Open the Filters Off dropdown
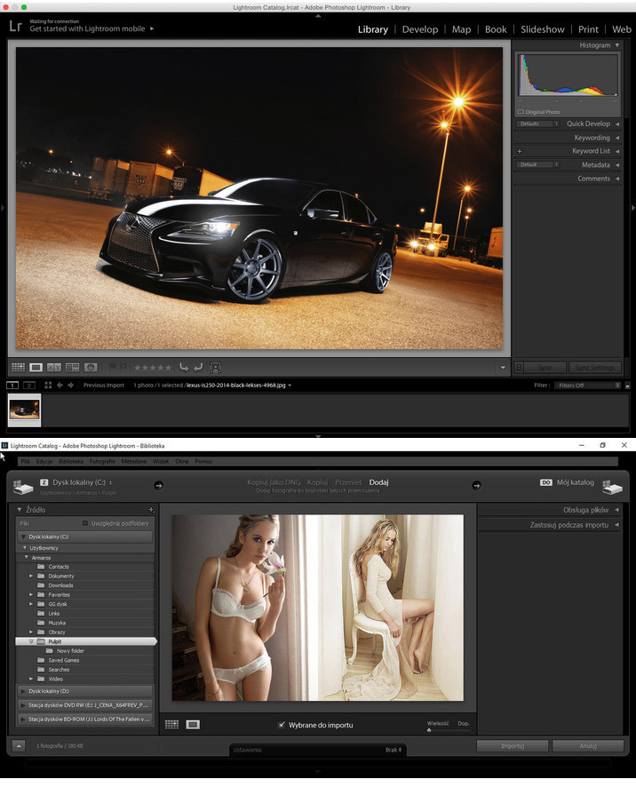The image size is (636, 787). pyautogui.click(x=587, y=386)
